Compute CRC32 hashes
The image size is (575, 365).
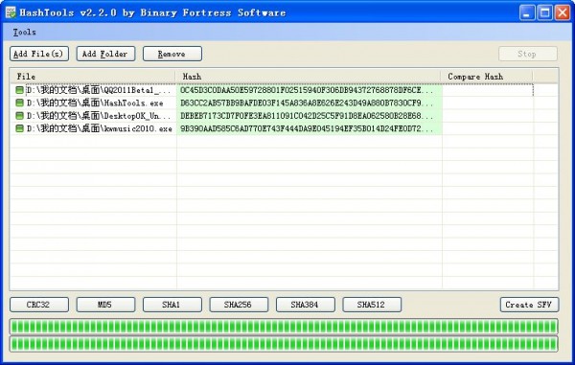[x=39, y=305]
